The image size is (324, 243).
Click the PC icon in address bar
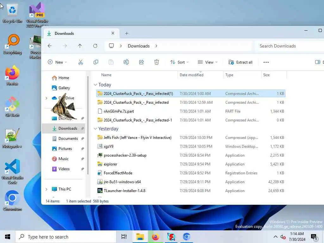[x=111, y=46]
